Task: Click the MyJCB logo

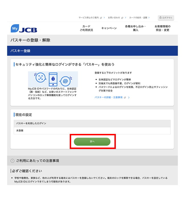Action: [x=24, y=28]
